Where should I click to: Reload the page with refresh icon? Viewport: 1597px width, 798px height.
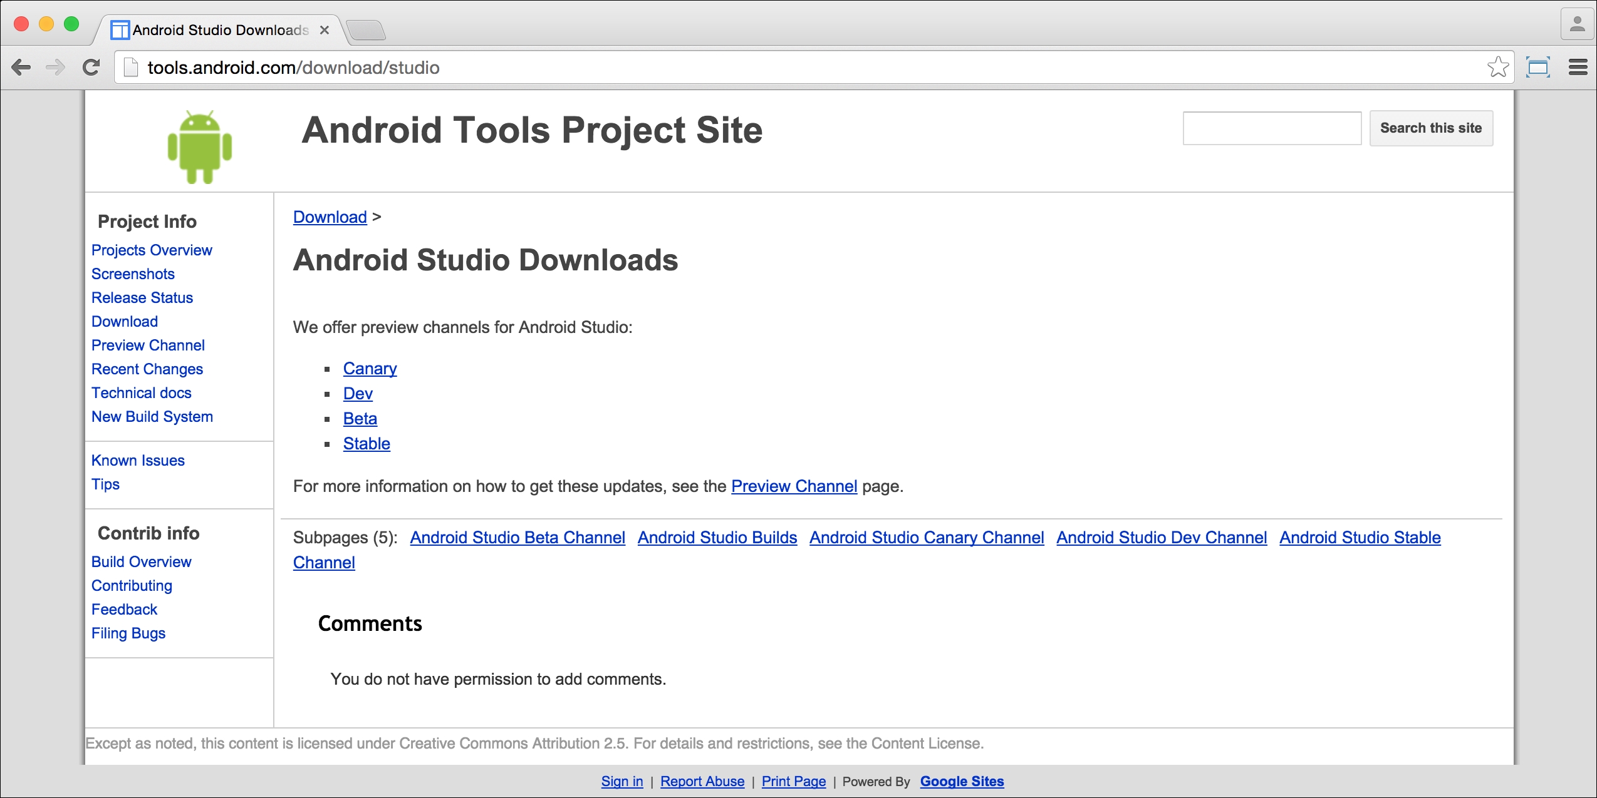point(91,68)
